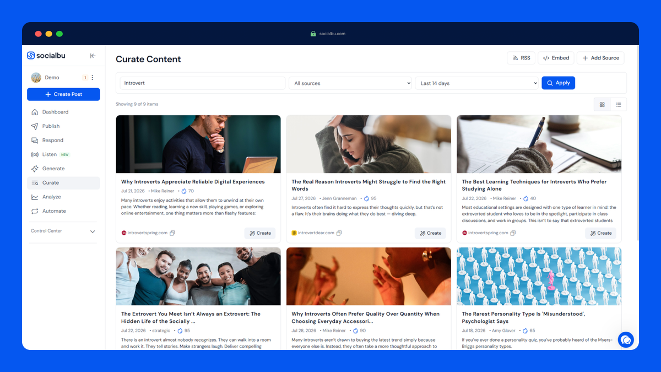The height and width of the screenshot is (372, 661).
Task: Click the 'Jul 28, 2026' date
Action: click(304, 331)
